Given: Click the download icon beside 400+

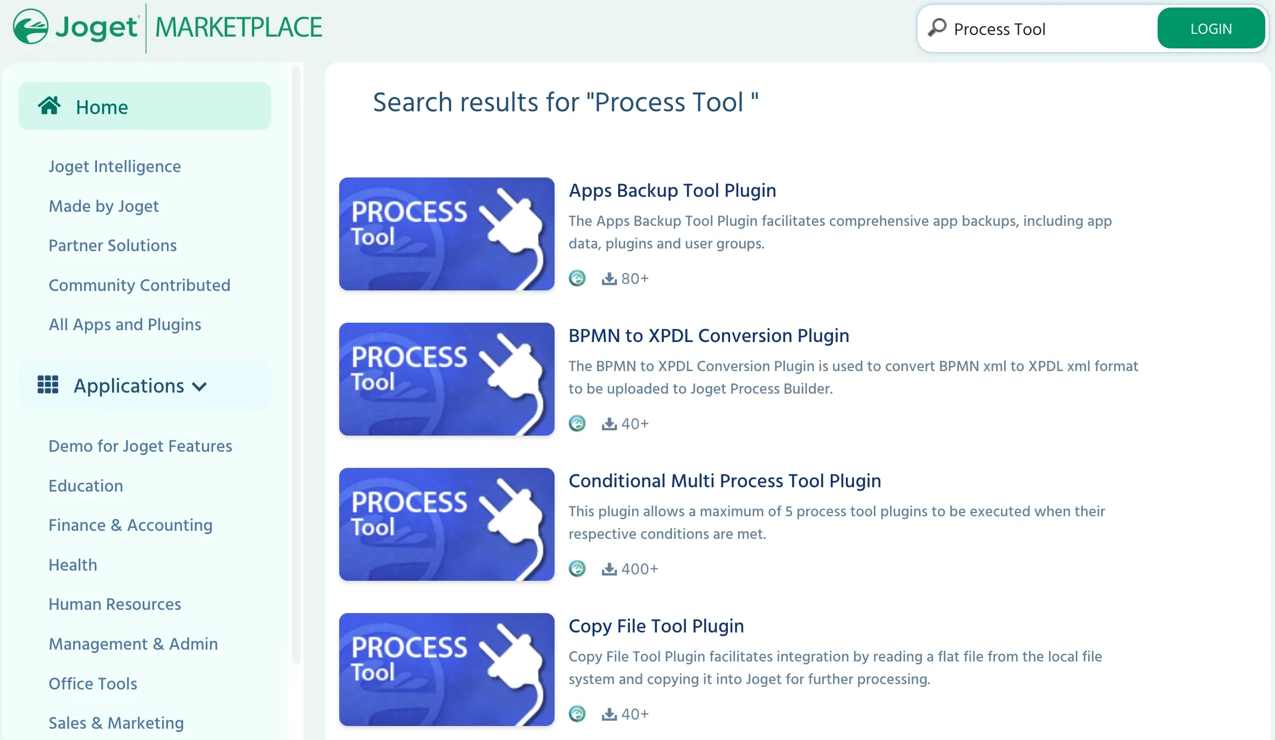Looking at the screenshot, I should (x=609, y=569).
